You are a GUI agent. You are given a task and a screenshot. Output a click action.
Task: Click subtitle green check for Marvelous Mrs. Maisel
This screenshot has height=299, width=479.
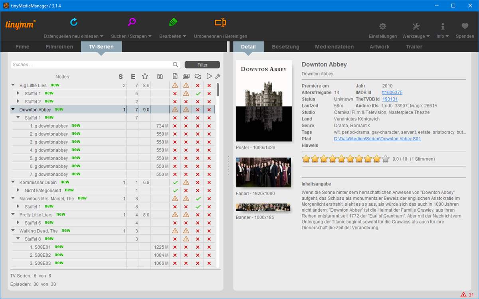point(198,199)
